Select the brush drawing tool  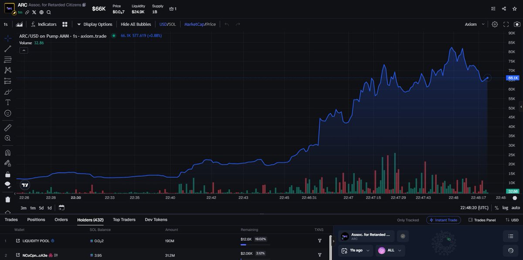pyautogui.click(x=8, y=92)
